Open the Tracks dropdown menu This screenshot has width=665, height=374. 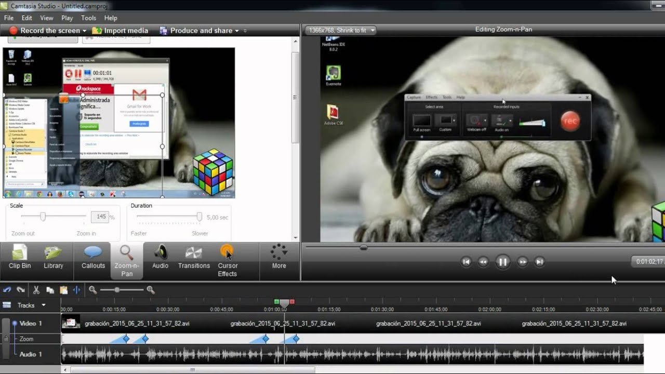(44, 305)
